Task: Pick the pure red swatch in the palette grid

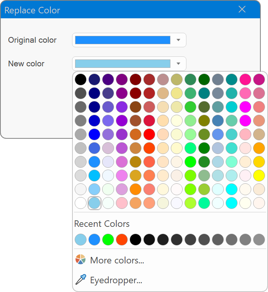Action: [149, 134]
